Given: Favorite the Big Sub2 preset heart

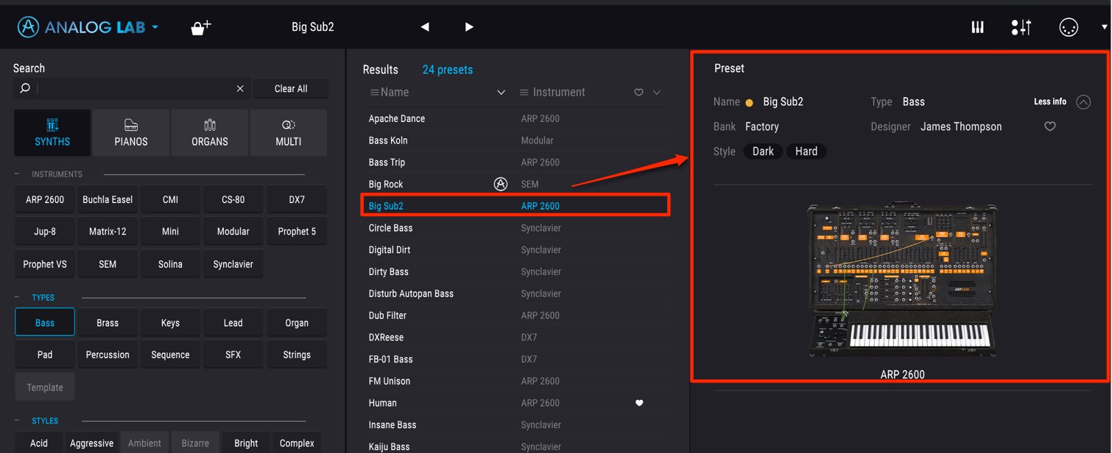Looking at the screenshot, I should click(x=1050, y=126).
